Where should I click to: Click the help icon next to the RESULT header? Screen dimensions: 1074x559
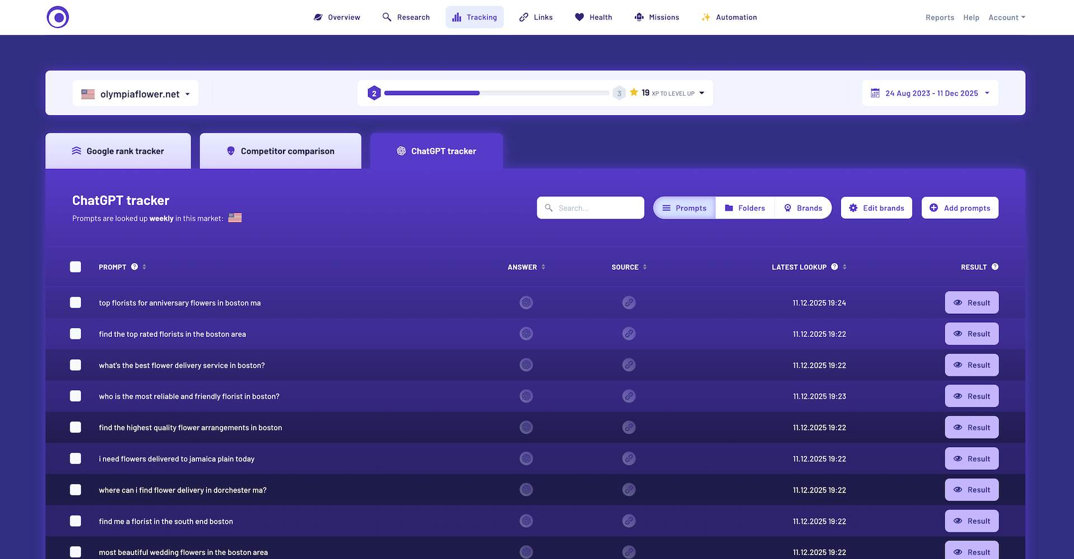[995, 267]
